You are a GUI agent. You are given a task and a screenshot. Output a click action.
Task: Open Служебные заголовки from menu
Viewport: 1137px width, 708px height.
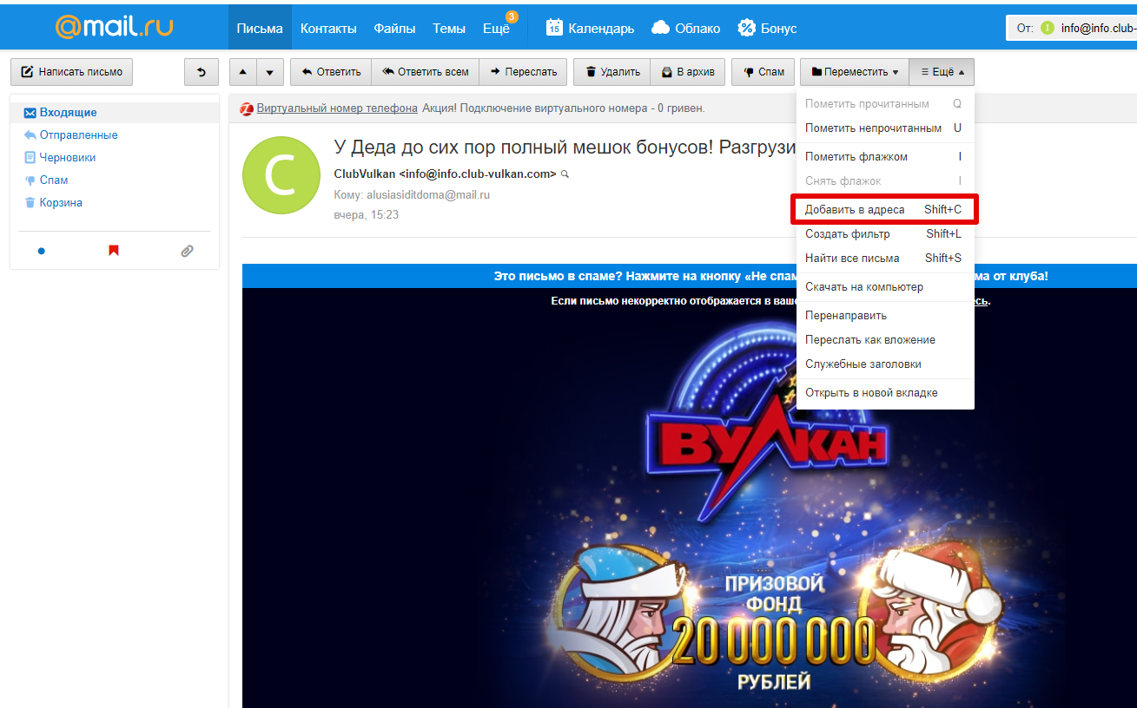[x=885, y=364]
